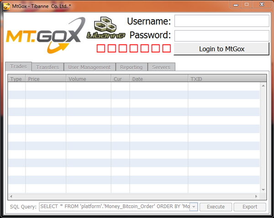
Task: Sort by the Price column header
Action: pyautogui.click(x=46, y=78)
